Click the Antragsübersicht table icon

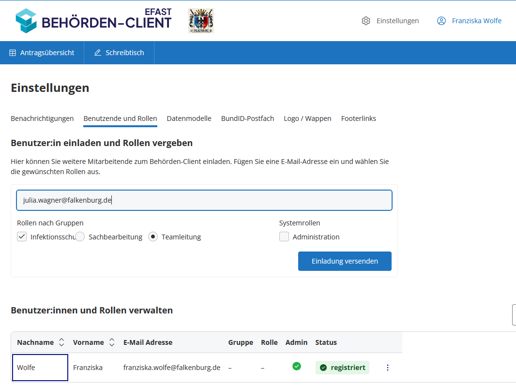point(13,53)
